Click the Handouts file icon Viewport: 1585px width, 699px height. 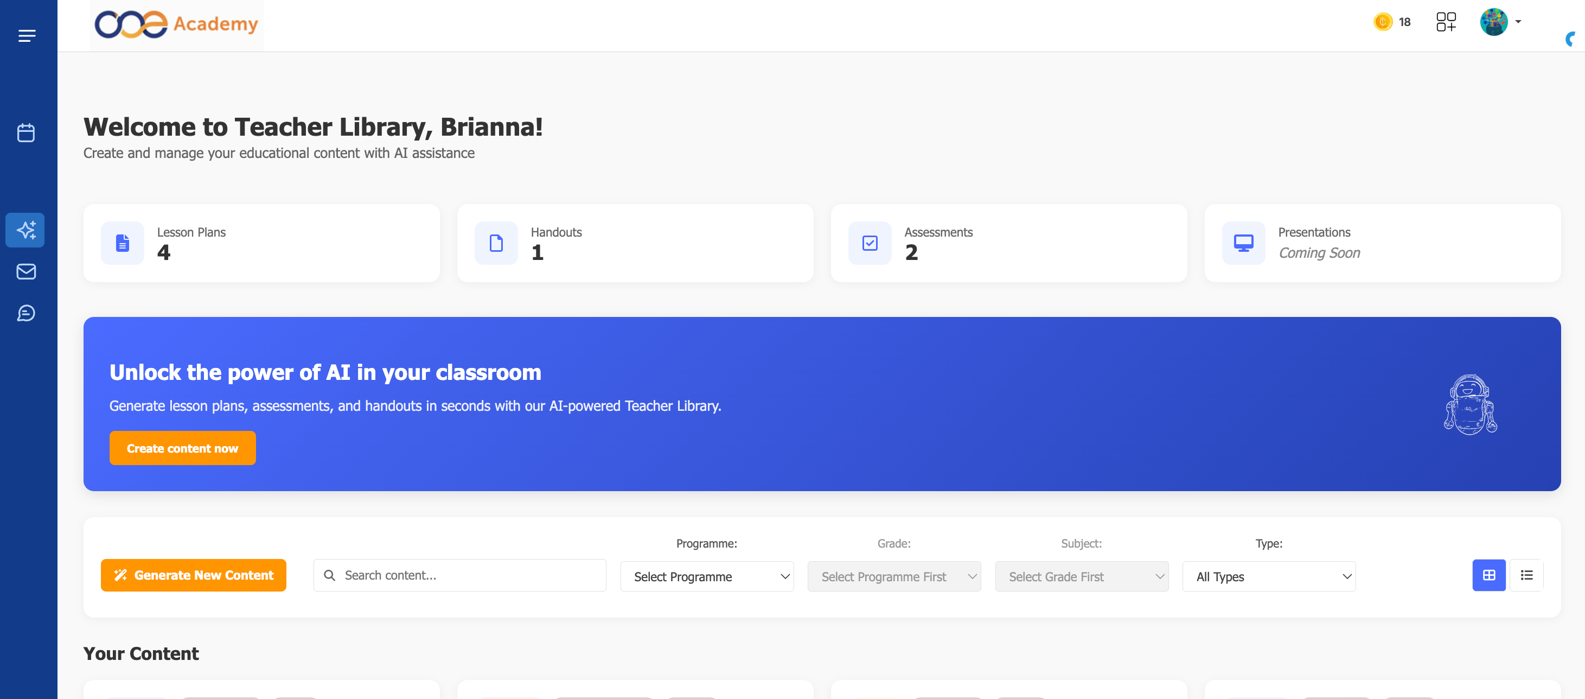point(496,243)
